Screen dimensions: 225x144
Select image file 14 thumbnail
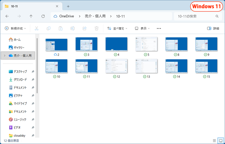pos(176,66)
